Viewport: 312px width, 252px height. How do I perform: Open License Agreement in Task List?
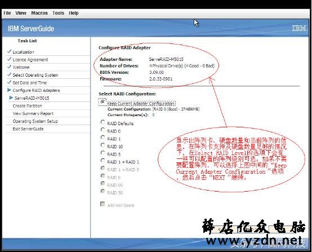[x=30, y=60]
